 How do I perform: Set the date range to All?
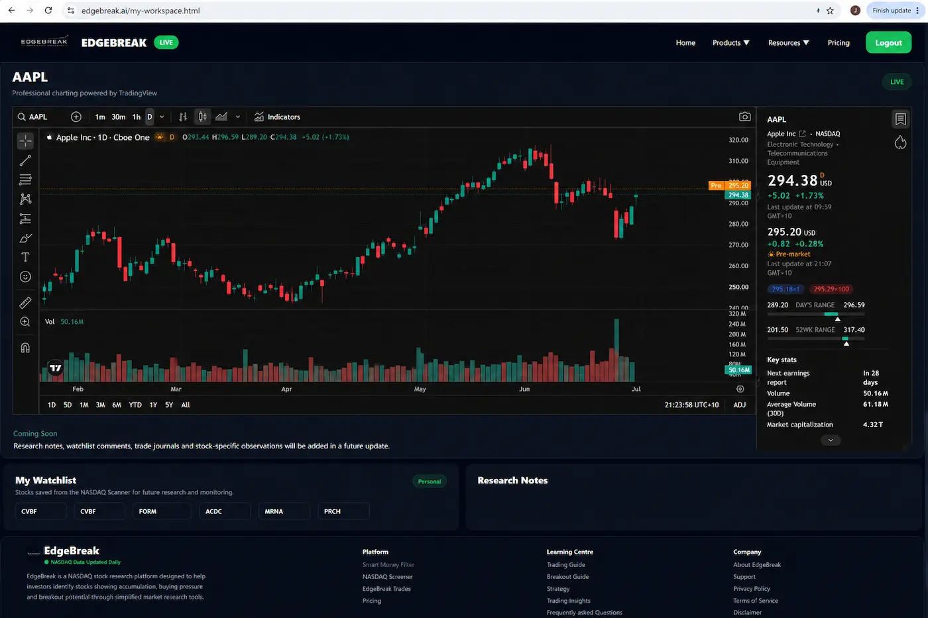(186, 405)
